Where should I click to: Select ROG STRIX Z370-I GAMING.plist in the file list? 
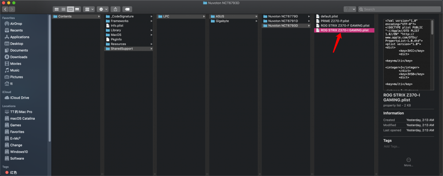click(x=344, y=30)
